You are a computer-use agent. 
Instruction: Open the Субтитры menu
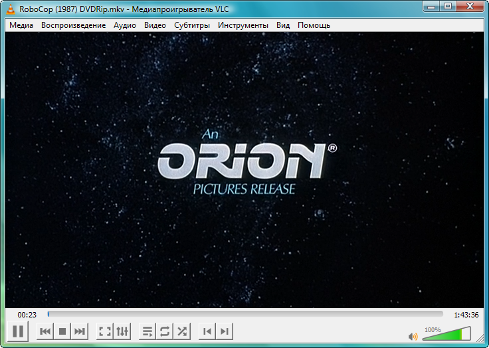[192, 25]
